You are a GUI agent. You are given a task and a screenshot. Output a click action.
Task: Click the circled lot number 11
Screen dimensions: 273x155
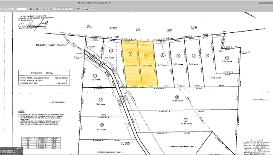pos(185,120)
